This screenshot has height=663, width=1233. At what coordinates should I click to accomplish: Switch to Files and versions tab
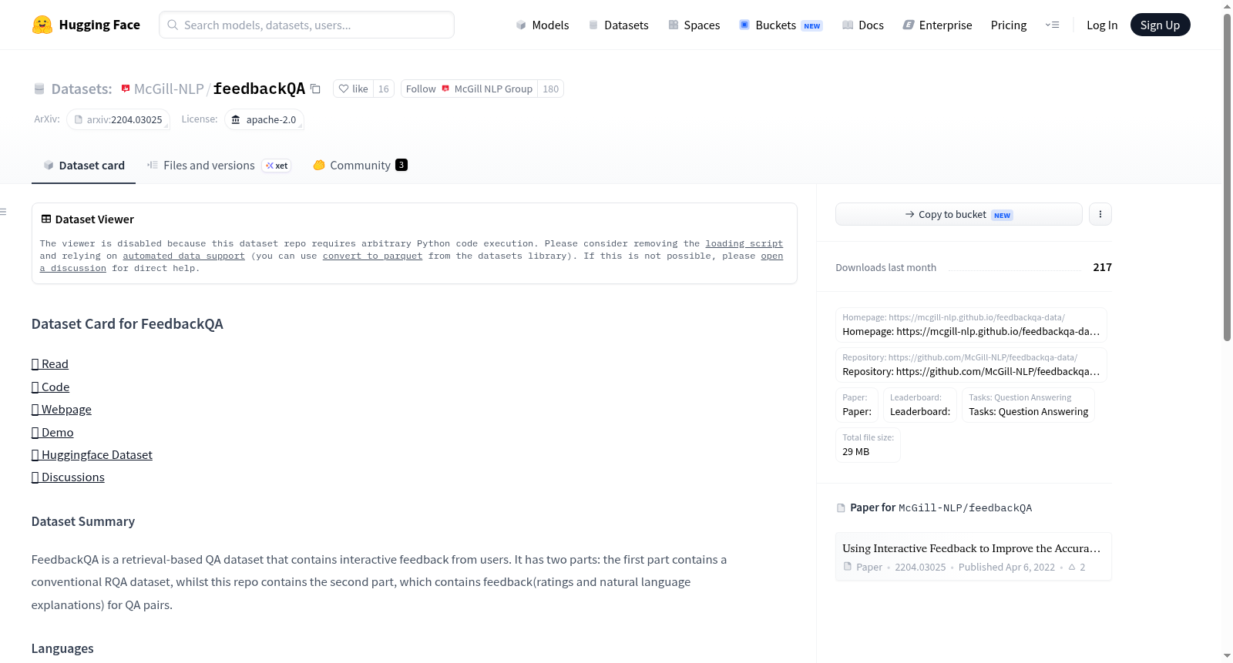(x=219, y=166)
